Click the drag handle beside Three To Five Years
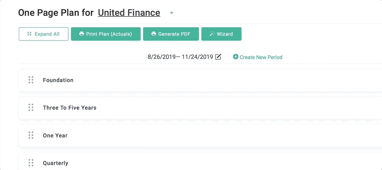This screenshot has width=382, height=170. tap(31, 107)
